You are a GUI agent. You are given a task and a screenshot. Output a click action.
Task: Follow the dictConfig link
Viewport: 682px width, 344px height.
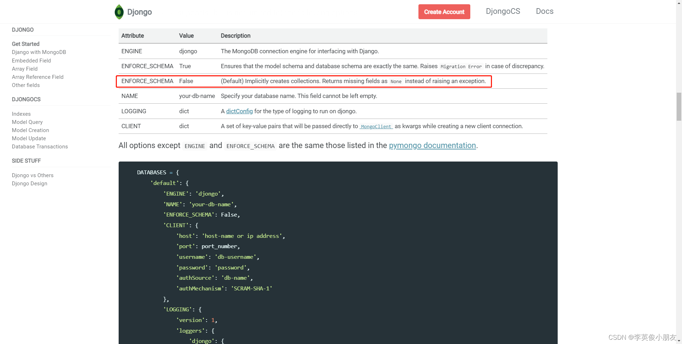(239, 111)
